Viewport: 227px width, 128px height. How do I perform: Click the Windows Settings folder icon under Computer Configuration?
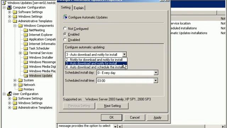point(15,17)
